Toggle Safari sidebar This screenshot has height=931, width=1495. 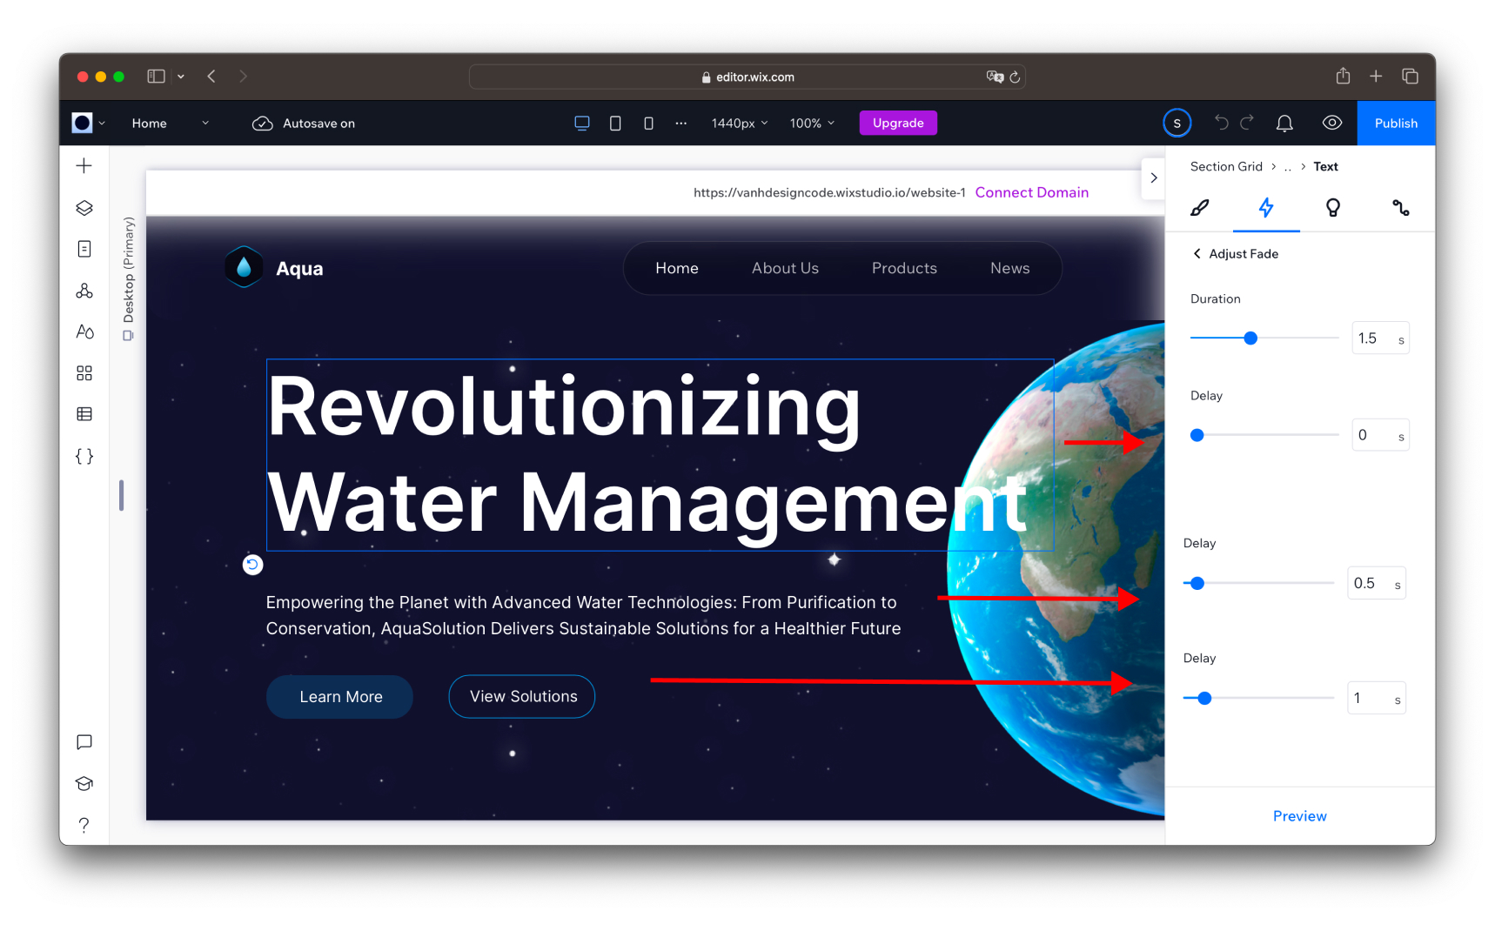coord(157,77)
